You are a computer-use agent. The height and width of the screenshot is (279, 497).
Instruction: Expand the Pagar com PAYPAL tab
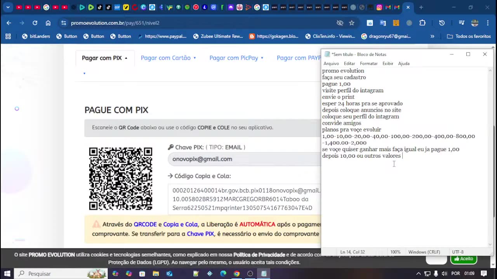(x=299, y=58)
